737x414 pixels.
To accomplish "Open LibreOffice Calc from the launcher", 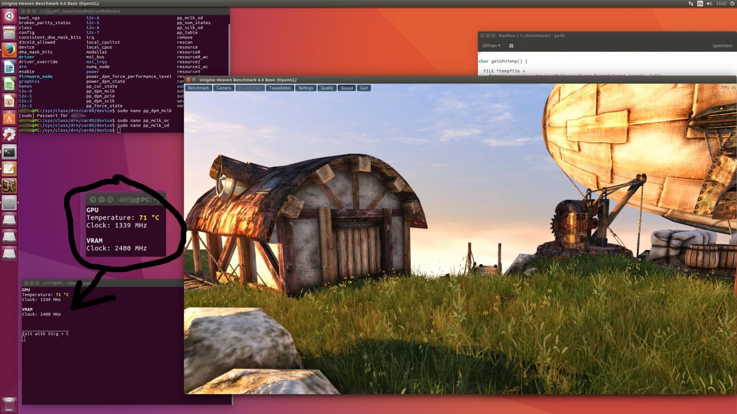I will click(x=9, y=84).
